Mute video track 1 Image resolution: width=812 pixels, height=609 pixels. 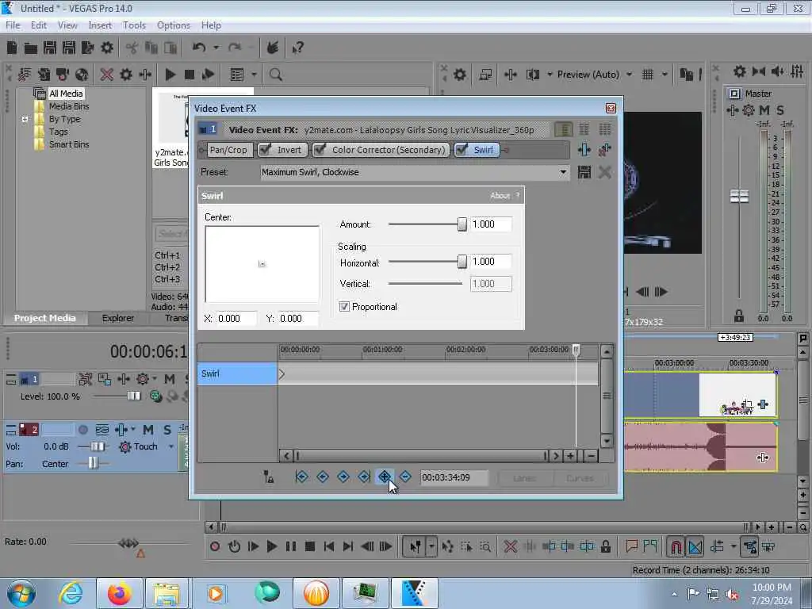click(x=170, y=379)
